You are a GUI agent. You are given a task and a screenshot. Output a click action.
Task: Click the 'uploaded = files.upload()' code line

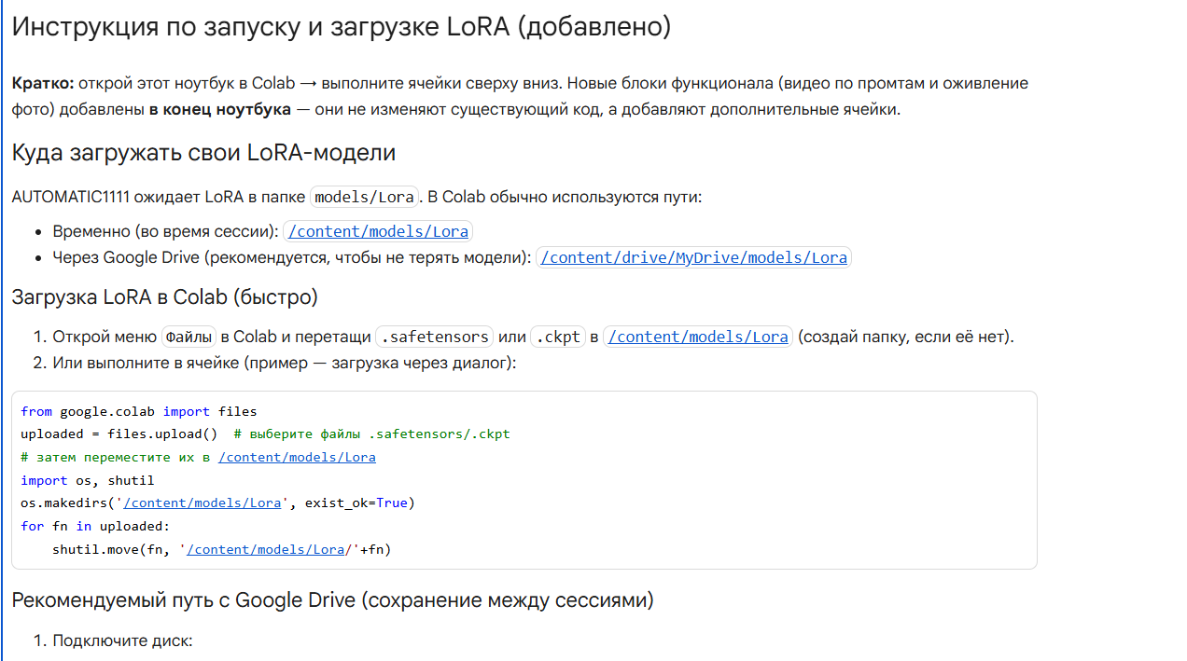[x=119, y=434]
